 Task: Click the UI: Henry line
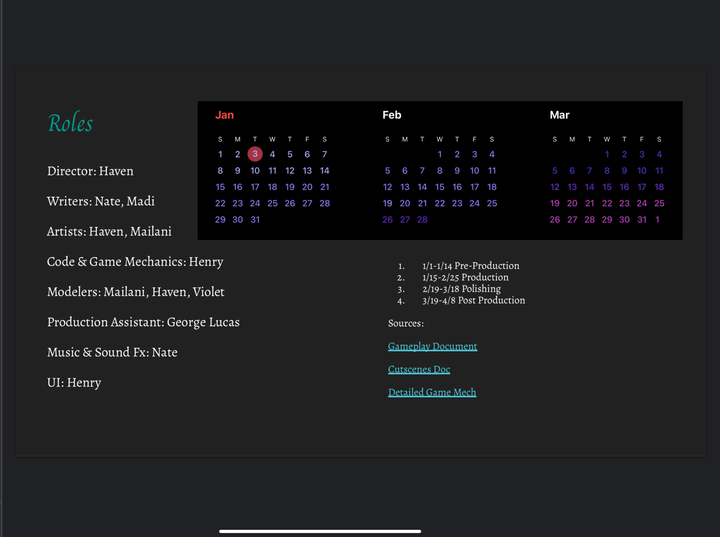coord(74,383)
